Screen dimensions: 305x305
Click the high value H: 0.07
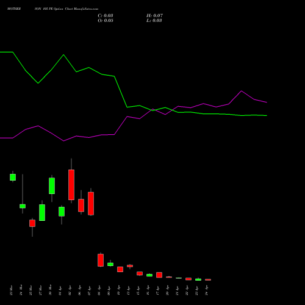click(x=154, y=16)
